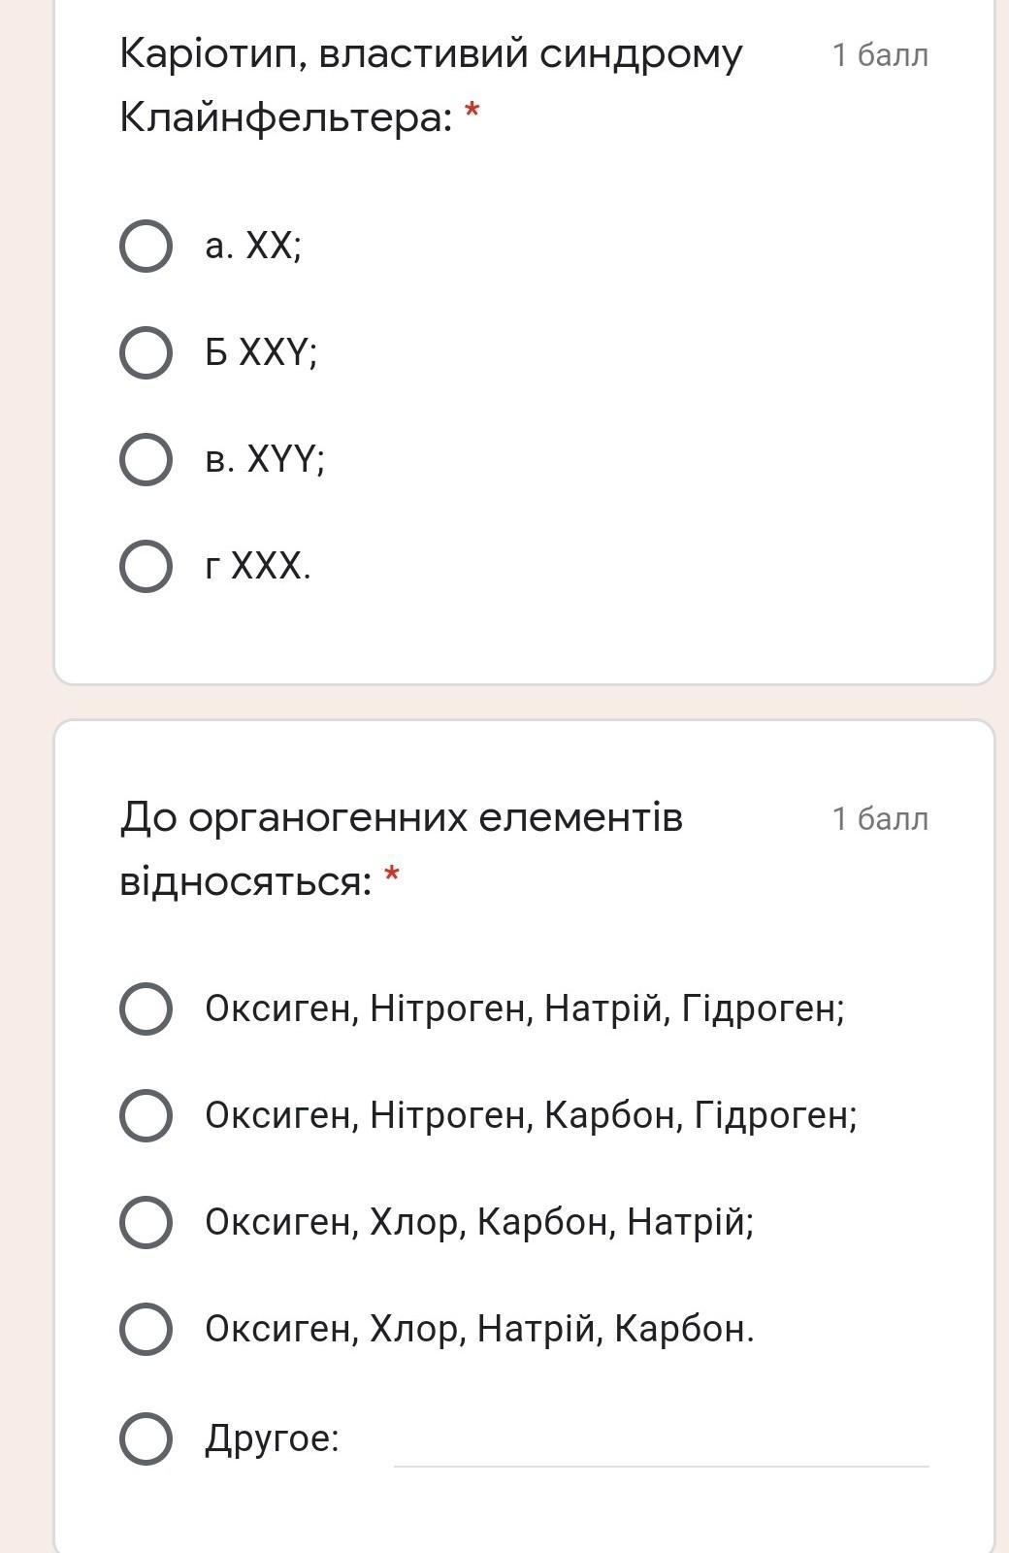Click the organogenic elements question title

point(401,849)
